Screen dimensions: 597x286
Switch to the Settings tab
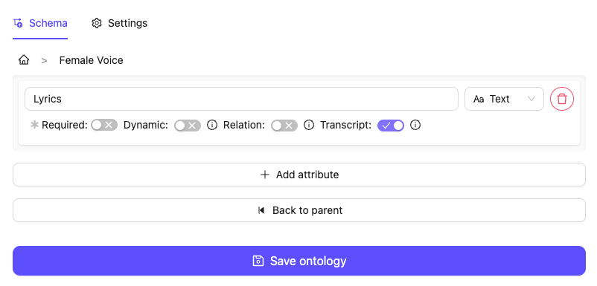pyautogui.click(x=119, y=23)
